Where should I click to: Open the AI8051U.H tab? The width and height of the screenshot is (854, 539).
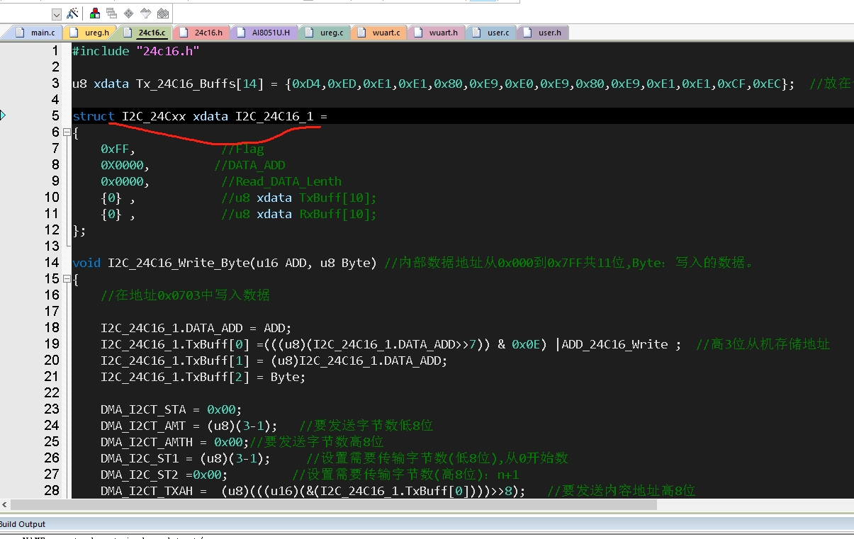pos(266,33)
